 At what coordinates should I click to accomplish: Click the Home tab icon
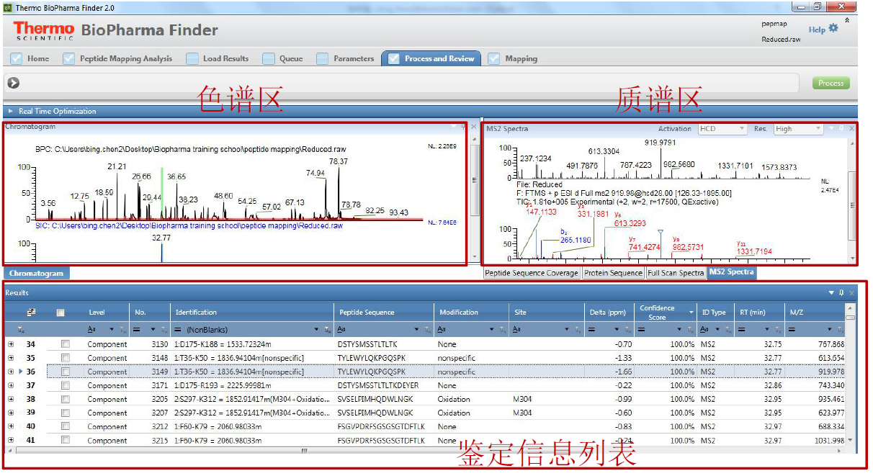point(17,58)
